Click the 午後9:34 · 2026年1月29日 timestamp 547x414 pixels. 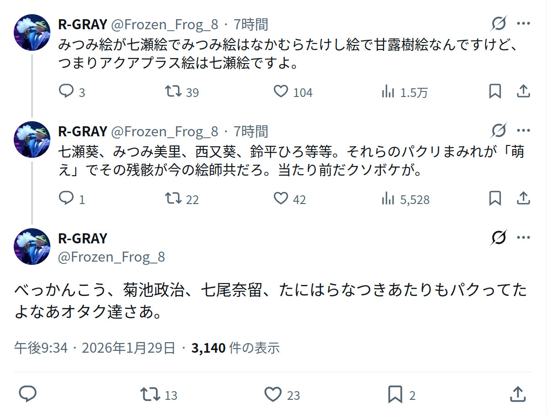click(95, 348)
